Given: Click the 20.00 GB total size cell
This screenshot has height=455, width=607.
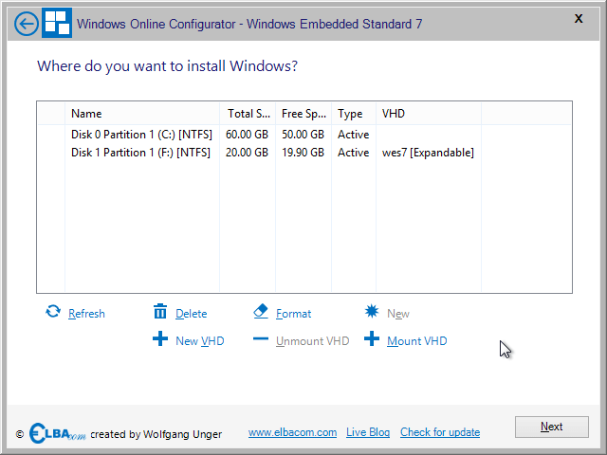Looking at the screenshot, I should point(247,153).
